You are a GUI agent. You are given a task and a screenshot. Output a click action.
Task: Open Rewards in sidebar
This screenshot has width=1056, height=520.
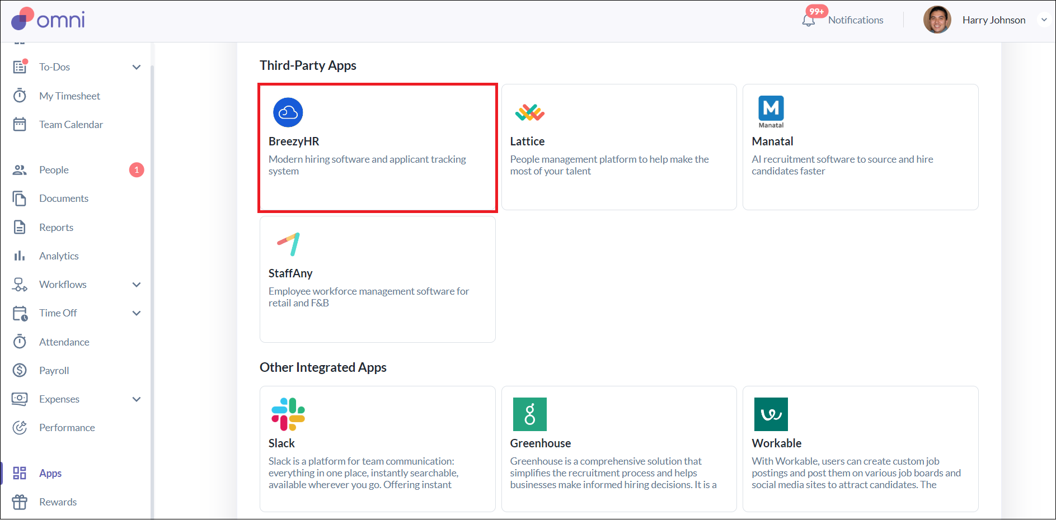click(x=58, y=502)
